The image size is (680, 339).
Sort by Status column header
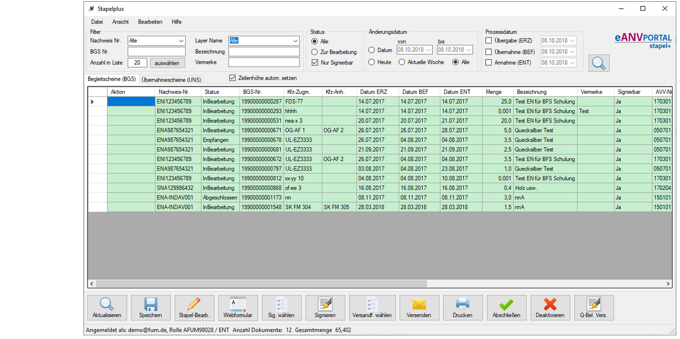pyautogui.click(x=220, y=92)
